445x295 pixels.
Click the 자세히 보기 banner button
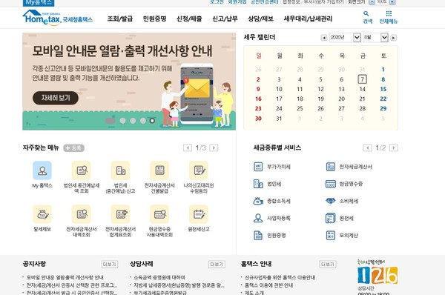point(56,98)
